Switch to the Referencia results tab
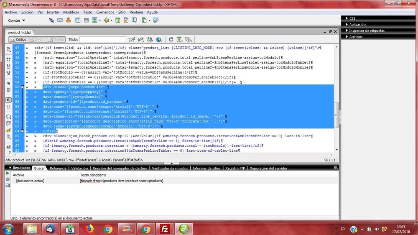Viewport: 418px width, 235px height. tap(58, 169)
